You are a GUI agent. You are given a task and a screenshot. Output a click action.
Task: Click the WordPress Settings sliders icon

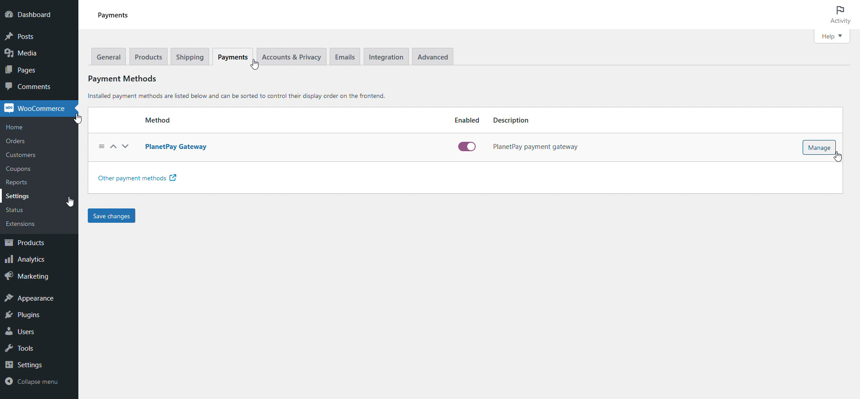[9, 365]
